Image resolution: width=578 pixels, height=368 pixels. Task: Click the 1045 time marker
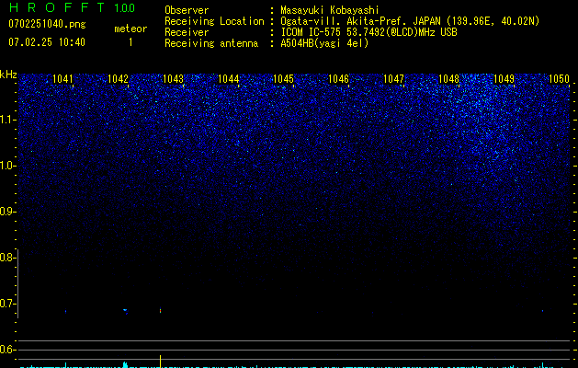pos(283,78)
